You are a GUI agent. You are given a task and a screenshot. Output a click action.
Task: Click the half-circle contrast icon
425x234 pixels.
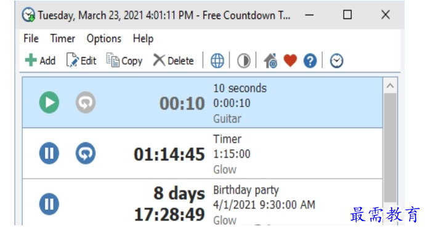point(244,61)
